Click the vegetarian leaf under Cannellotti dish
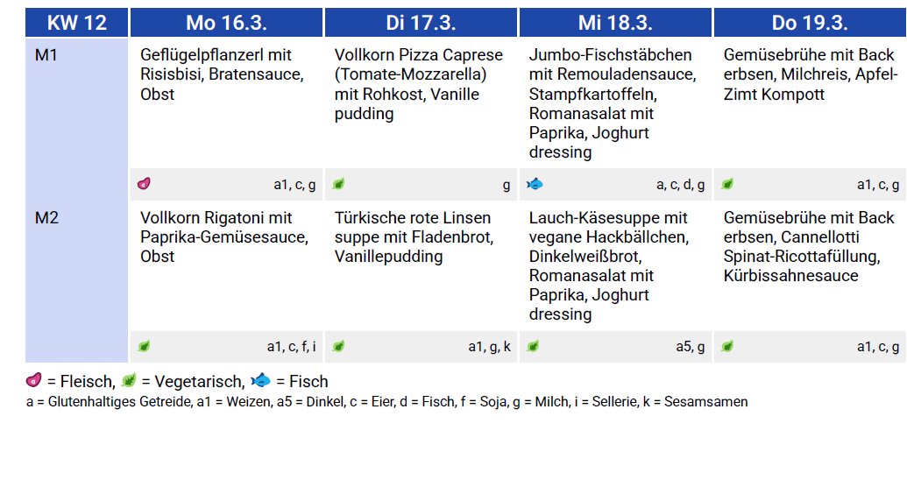The width and height of the screenshot is (907, 501). click(727, 346)
